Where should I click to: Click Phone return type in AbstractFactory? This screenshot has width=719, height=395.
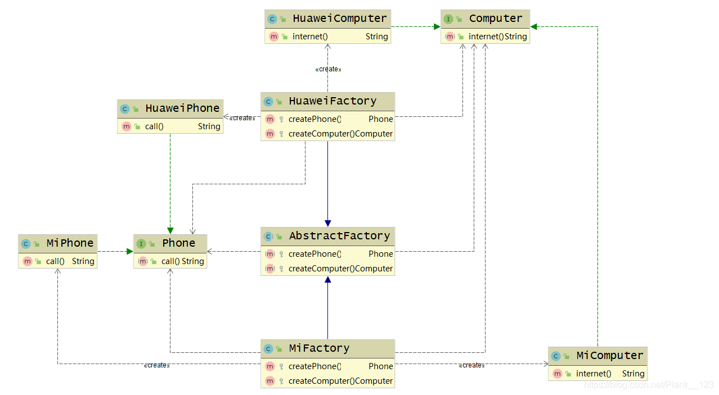[x=381, y=254]
